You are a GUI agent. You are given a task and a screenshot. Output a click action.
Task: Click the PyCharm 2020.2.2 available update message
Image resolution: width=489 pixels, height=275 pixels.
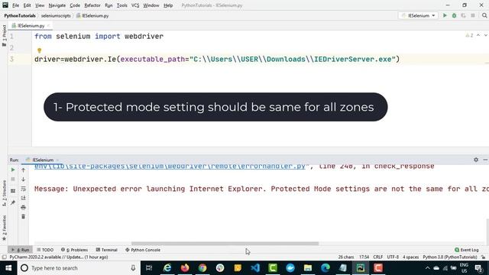coord(59,257)
